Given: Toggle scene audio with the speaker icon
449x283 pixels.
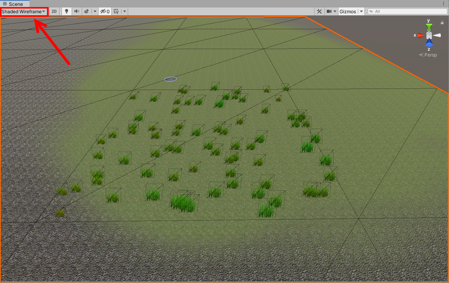Looking at the screenshot, I should tap(76, 11).
